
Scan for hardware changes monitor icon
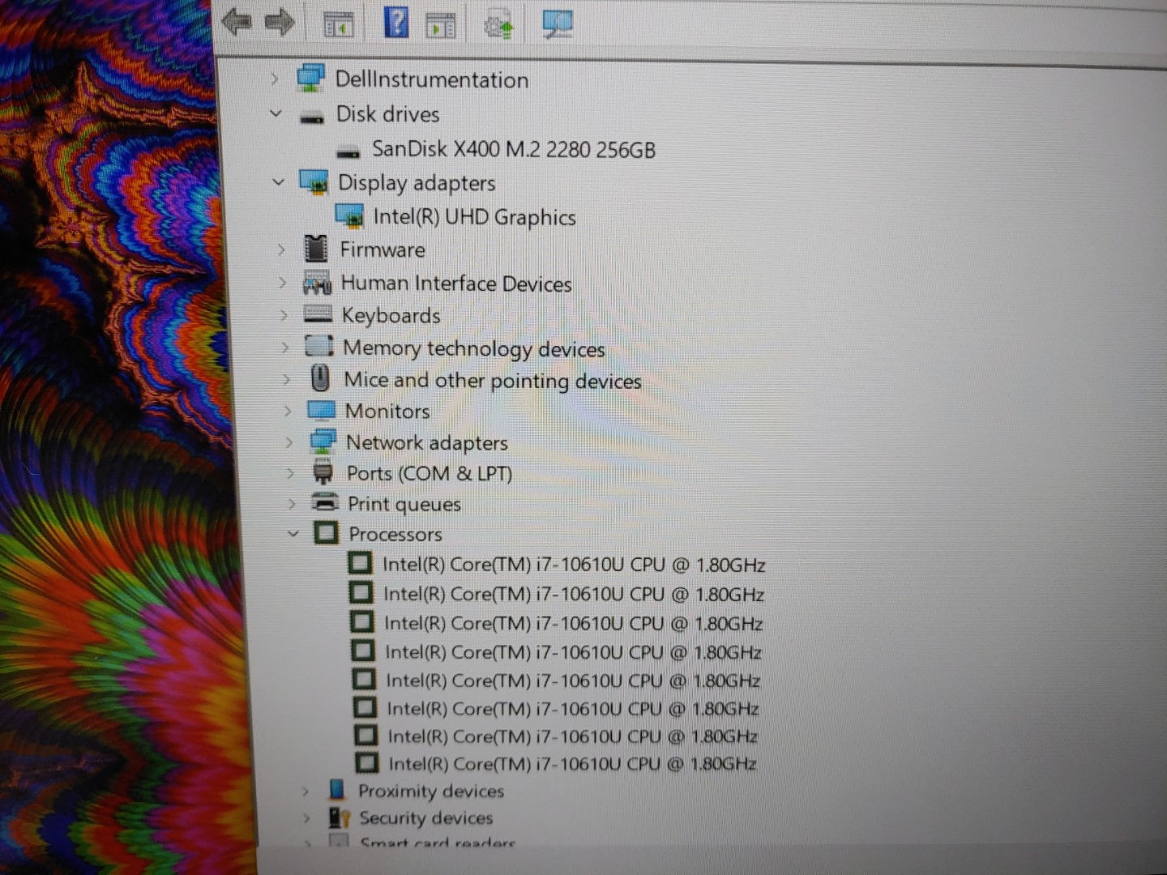[558, 23]
